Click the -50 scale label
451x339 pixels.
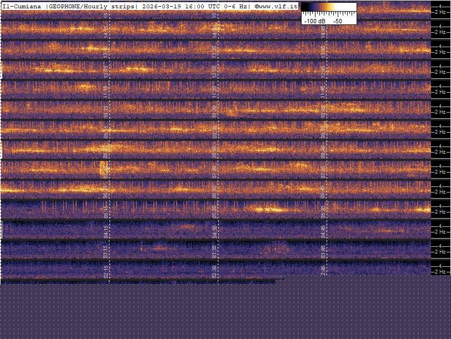[337, 21]
